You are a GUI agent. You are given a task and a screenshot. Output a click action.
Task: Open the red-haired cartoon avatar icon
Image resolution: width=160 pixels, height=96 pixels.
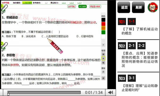point(153,7)
